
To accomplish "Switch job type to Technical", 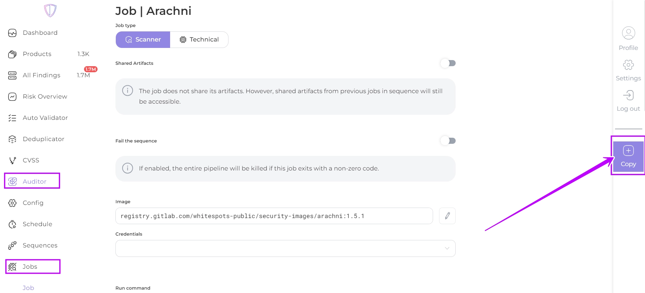I will tap(199, 39).
